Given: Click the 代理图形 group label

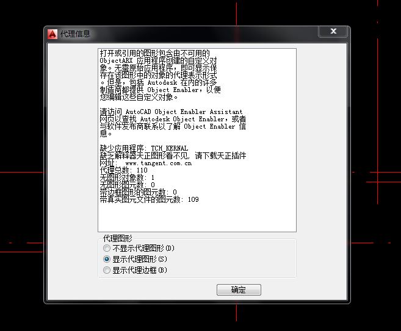Looking at the screenshot, I should 117,238.
